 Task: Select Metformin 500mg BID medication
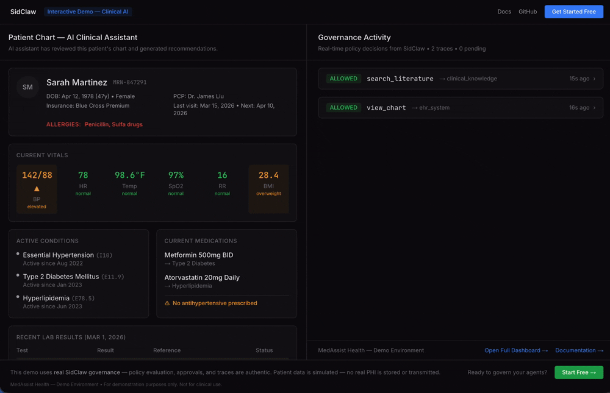199,255
